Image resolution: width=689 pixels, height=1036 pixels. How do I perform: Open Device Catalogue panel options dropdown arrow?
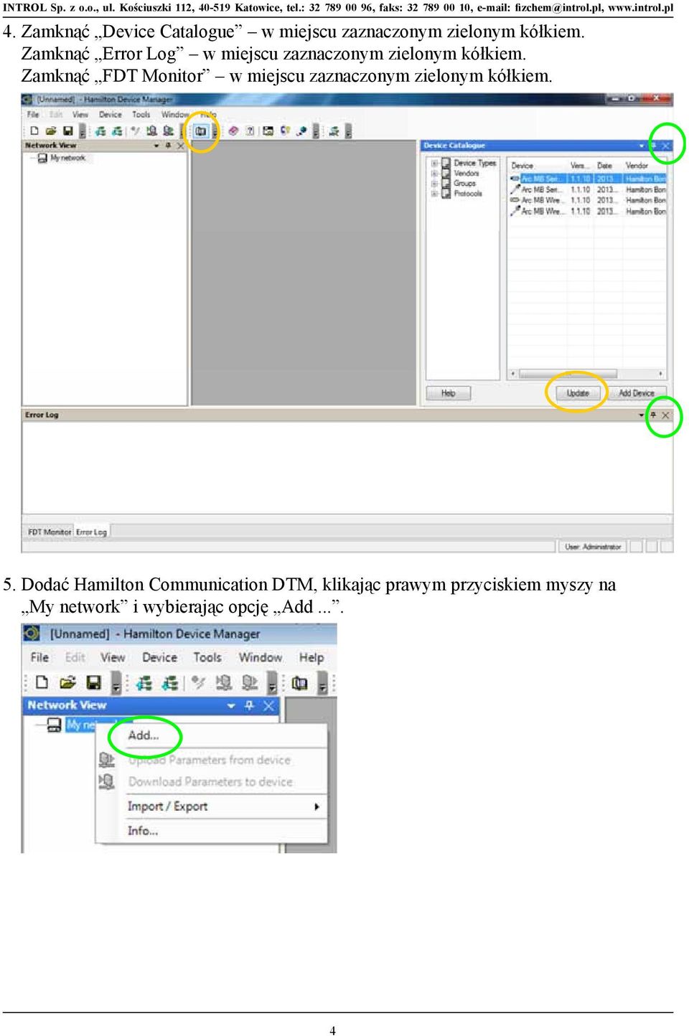(x=642, y=146)
